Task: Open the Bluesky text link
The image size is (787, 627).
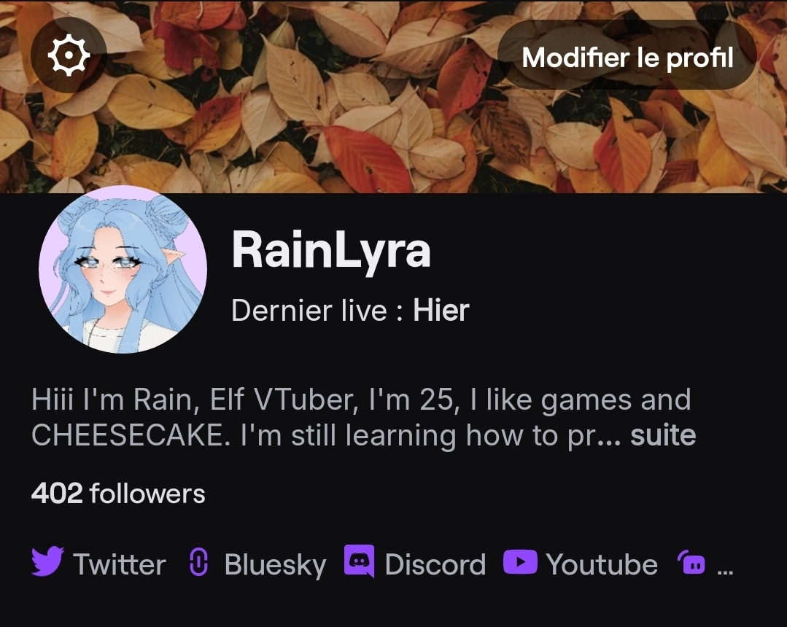Action: point(275,565)
